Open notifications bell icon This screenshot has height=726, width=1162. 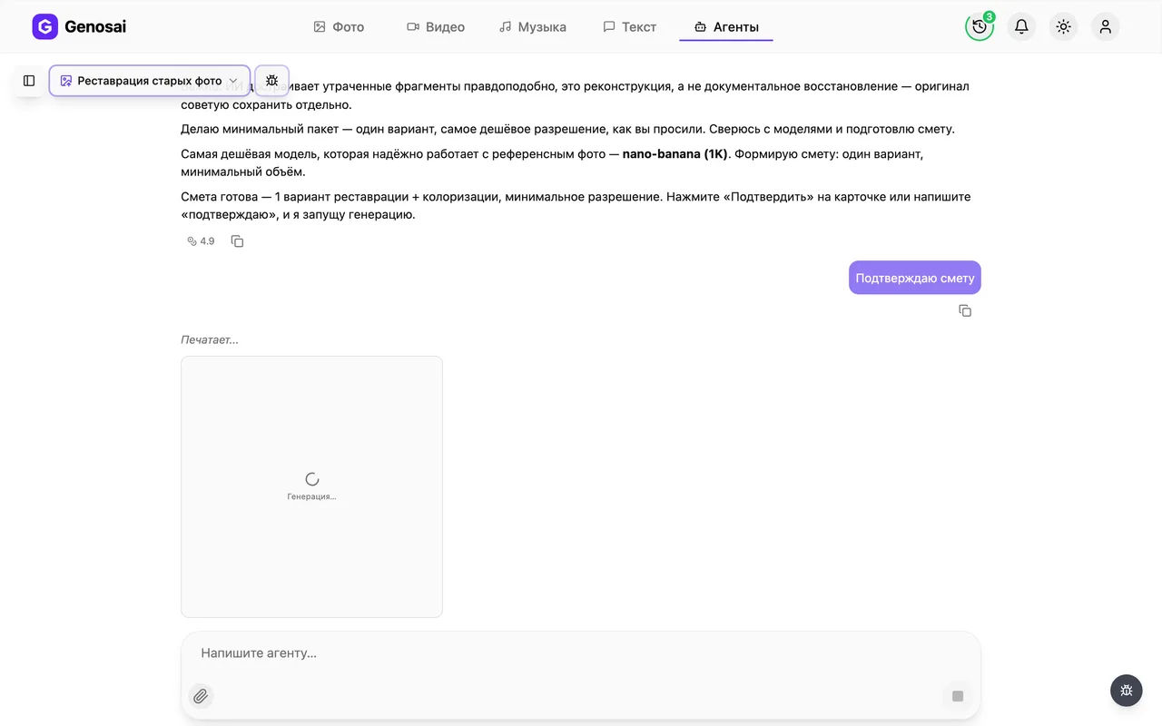[1021, 26]
